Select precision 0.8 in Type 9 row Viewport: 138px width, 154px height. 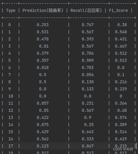point(43,89)
